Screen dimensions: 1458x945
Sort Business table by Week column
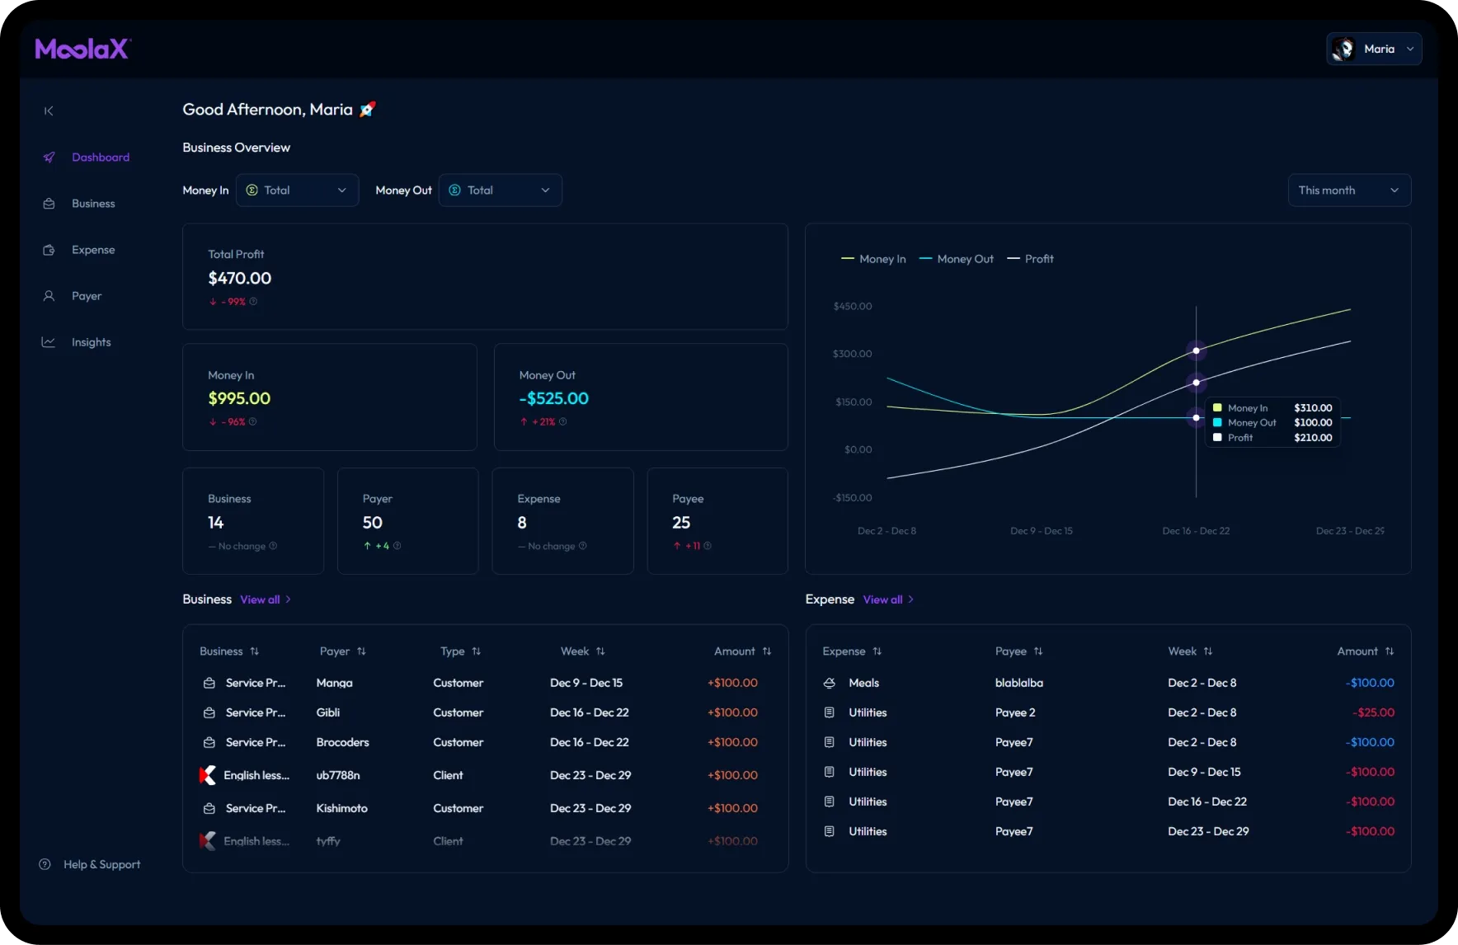(x=600, y=651)
